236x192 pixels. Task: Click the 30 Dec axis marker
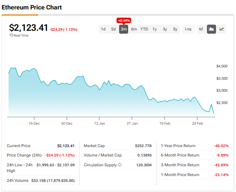point(67,123)
